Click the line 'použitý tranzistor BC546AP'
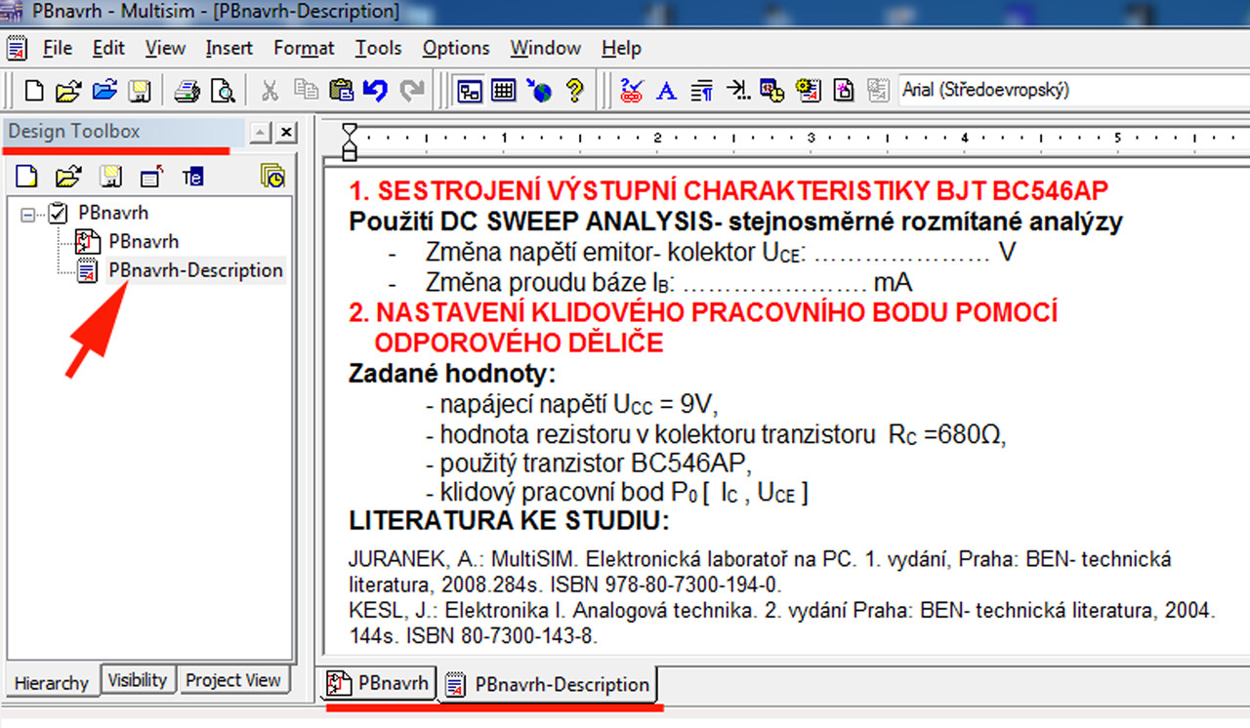This screenshot has height=728, width=1250. [x=590, y=462]
